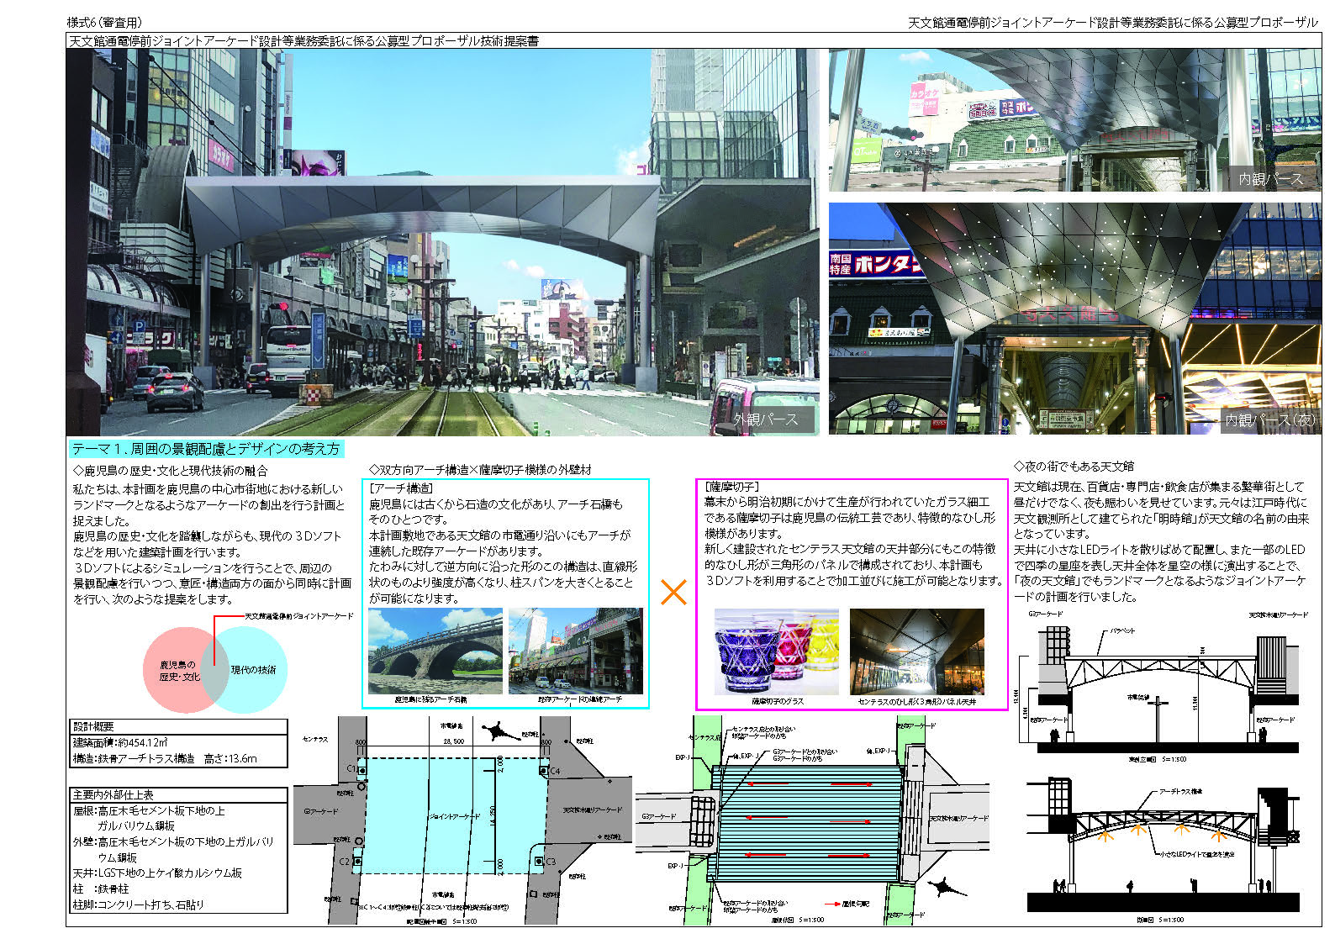This screenshot has height=944, width=1335.
Task: Click the cyan ジョイントアーケード area in the plan
Action: click(x=452, y=815)
